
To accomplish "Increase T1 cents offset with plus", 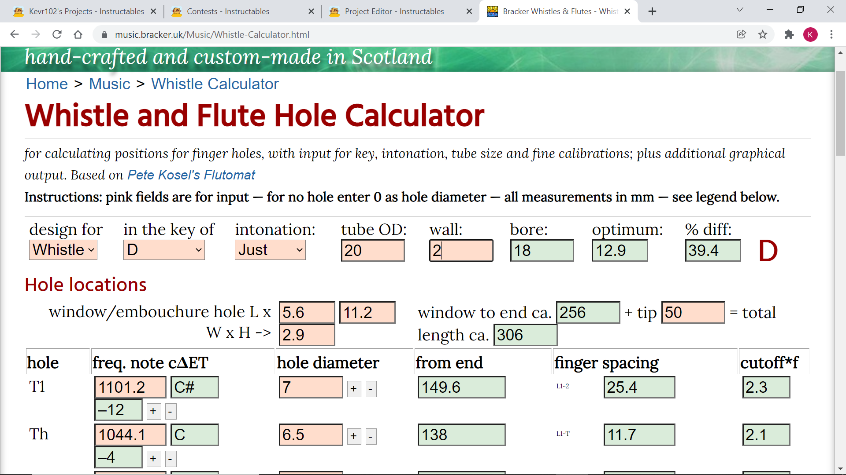I will click(153, 411).
